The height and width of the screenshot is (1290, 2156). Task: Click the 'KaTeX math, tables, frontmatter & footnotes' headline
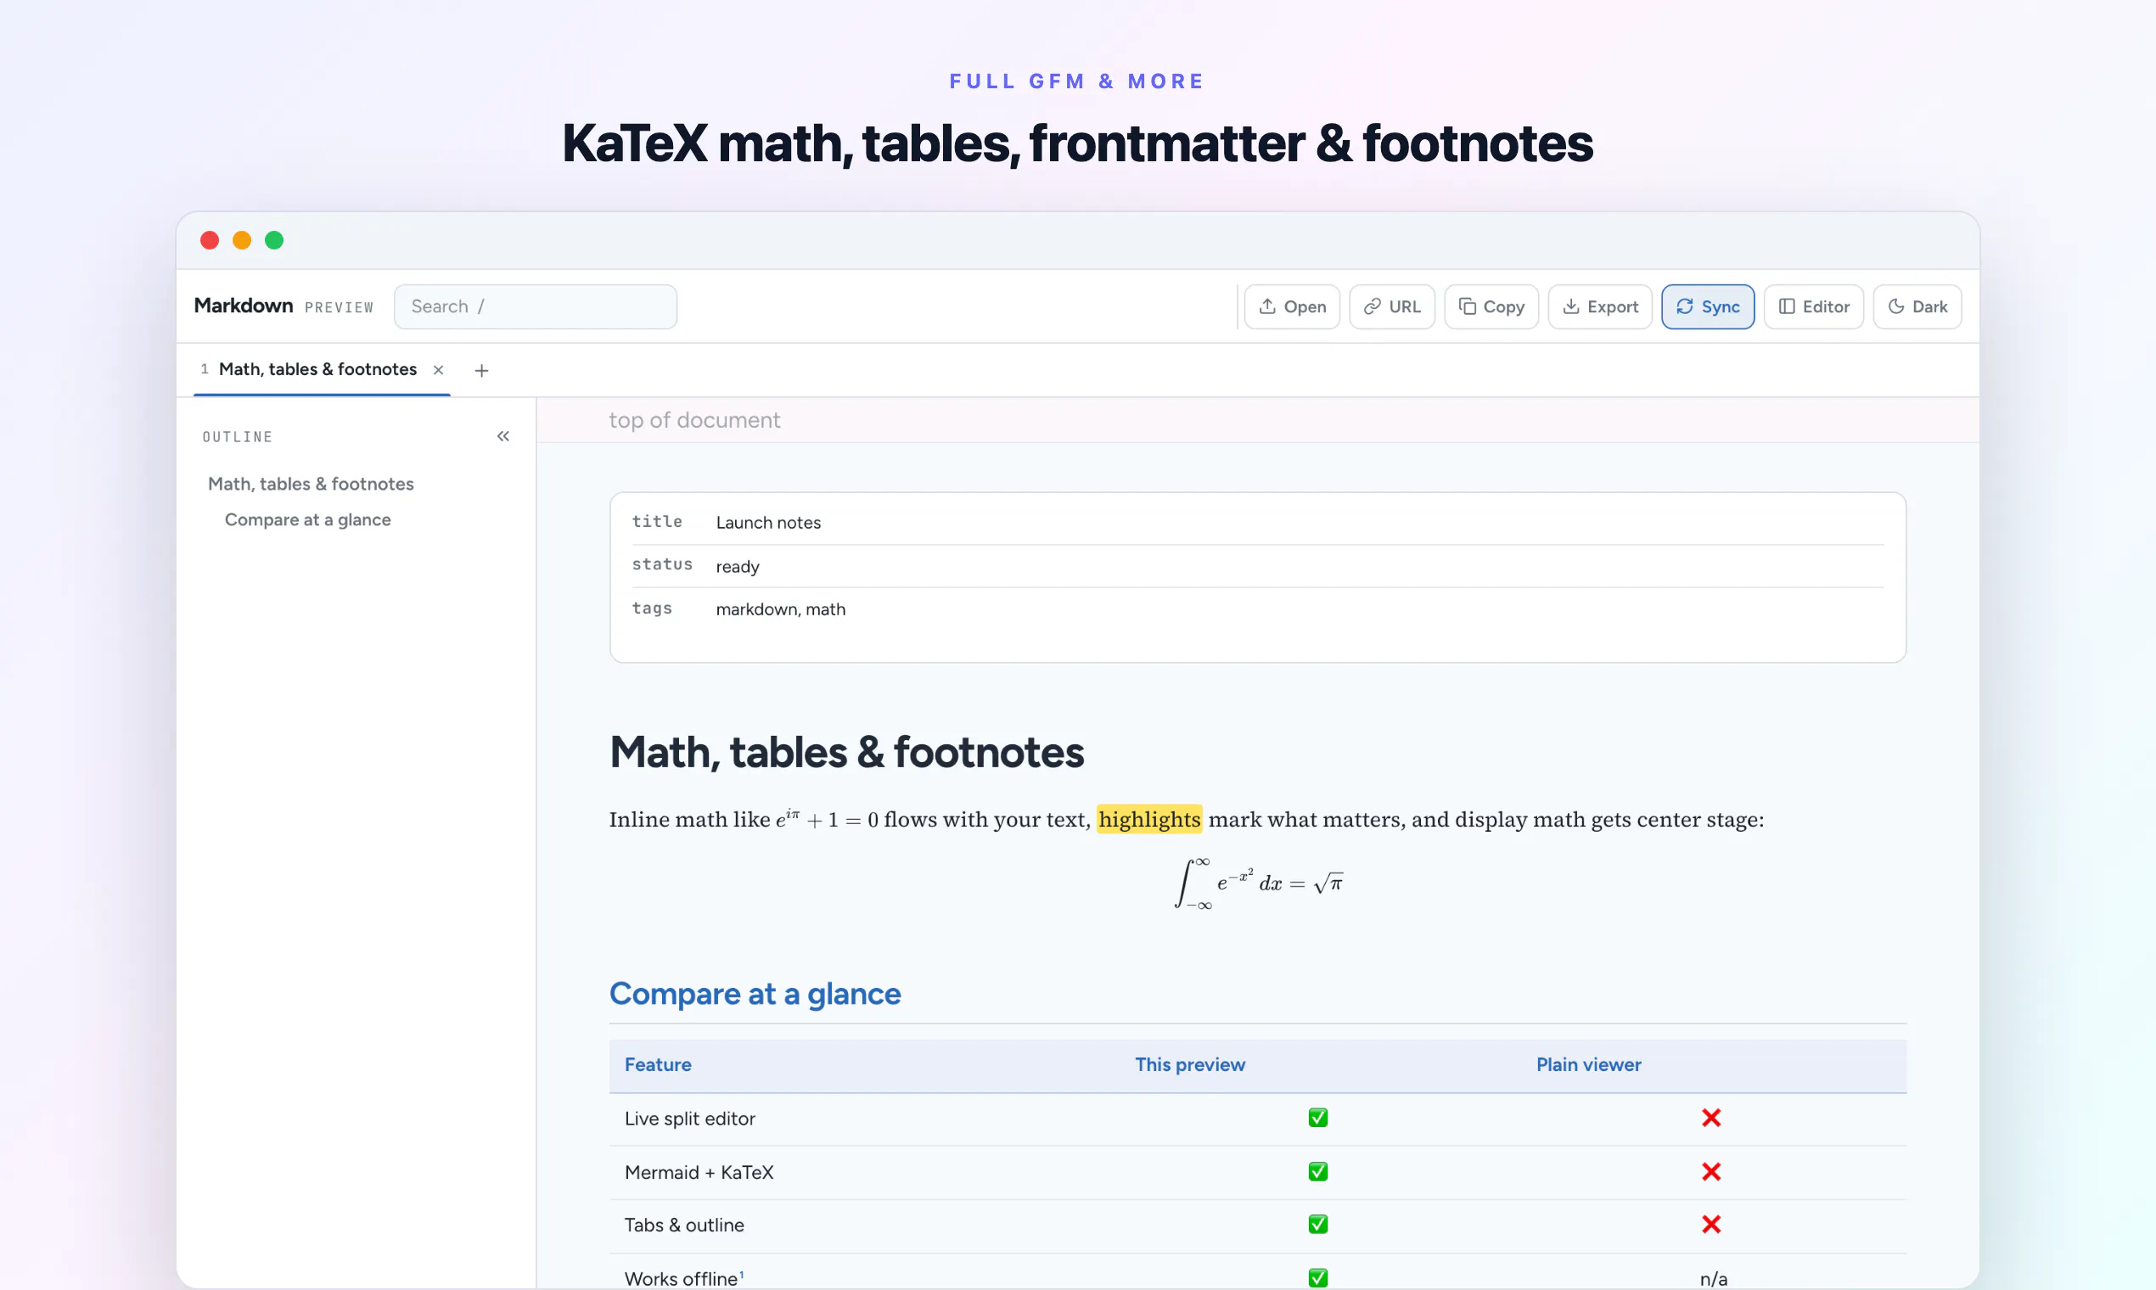[1077, 144]
